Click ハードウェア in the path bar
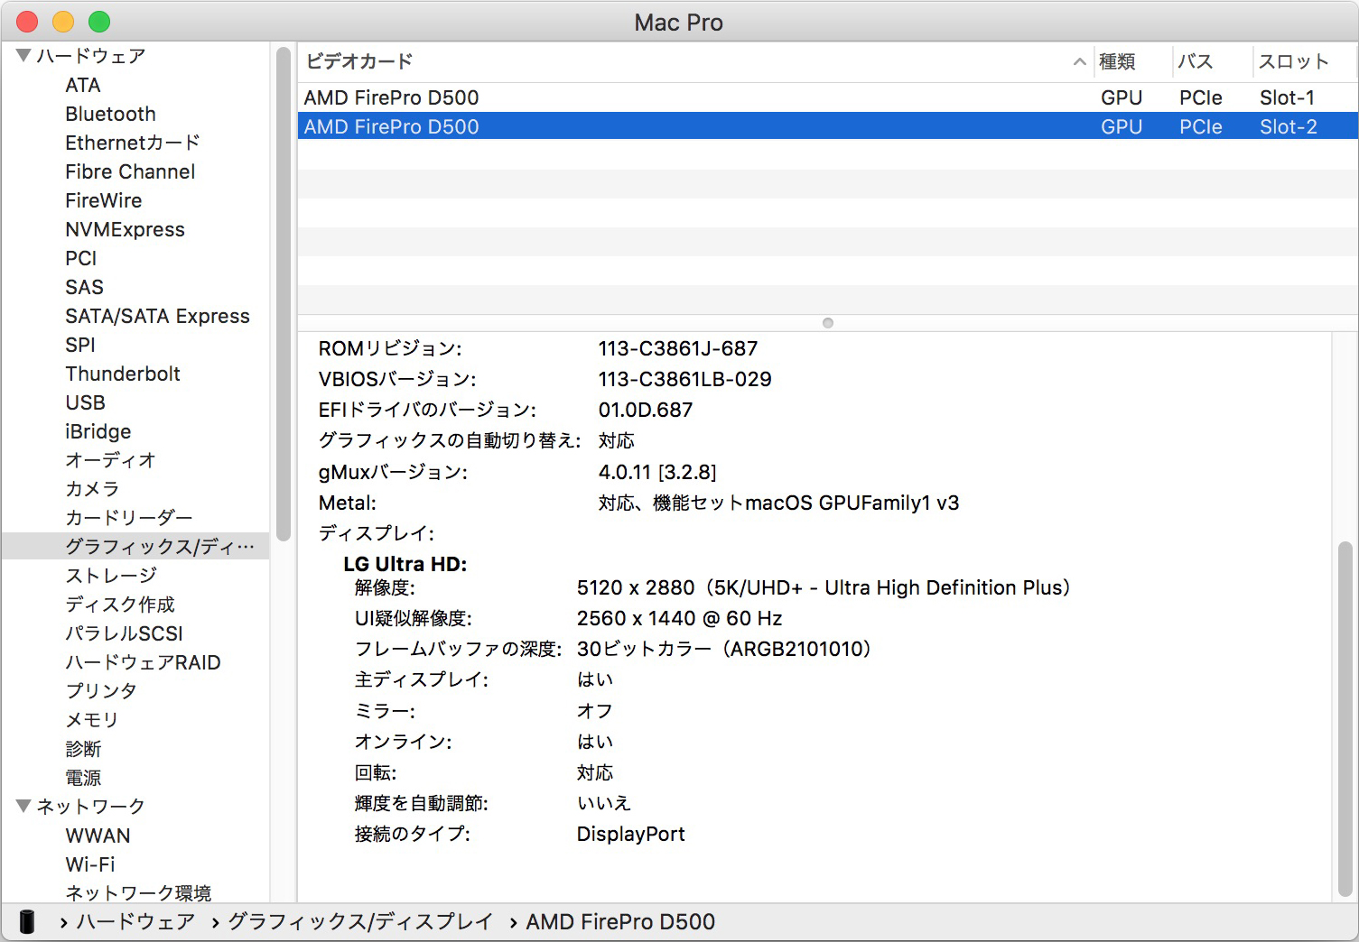The image size is (1359, 942). 135,921
